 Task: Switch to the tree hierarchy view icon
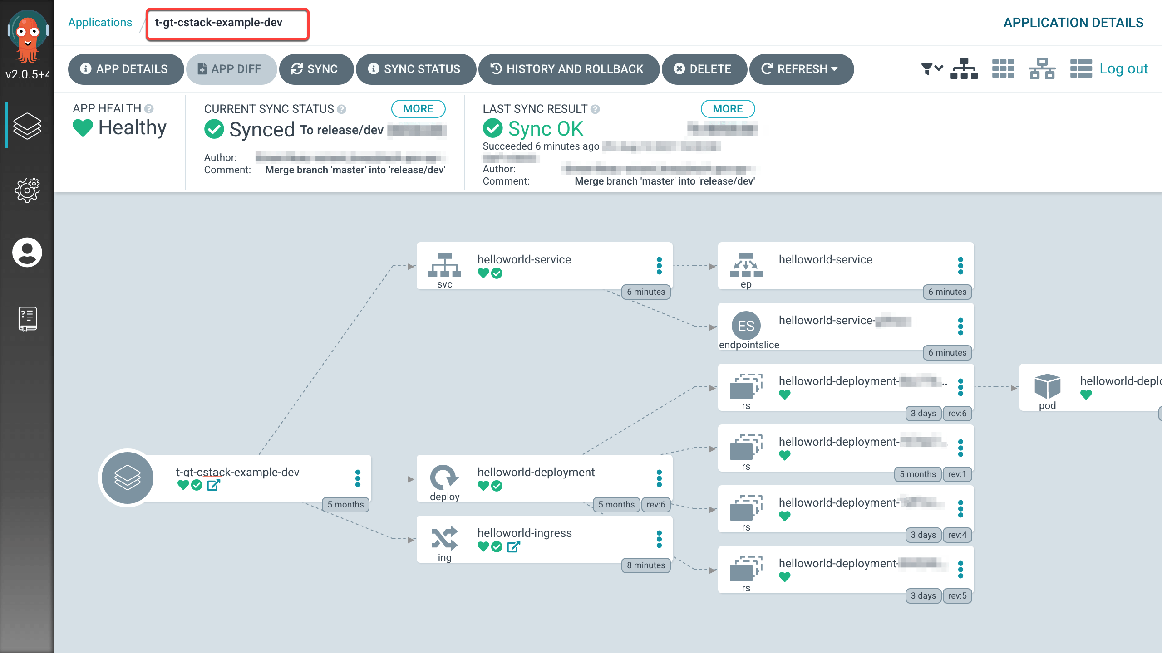964,69
